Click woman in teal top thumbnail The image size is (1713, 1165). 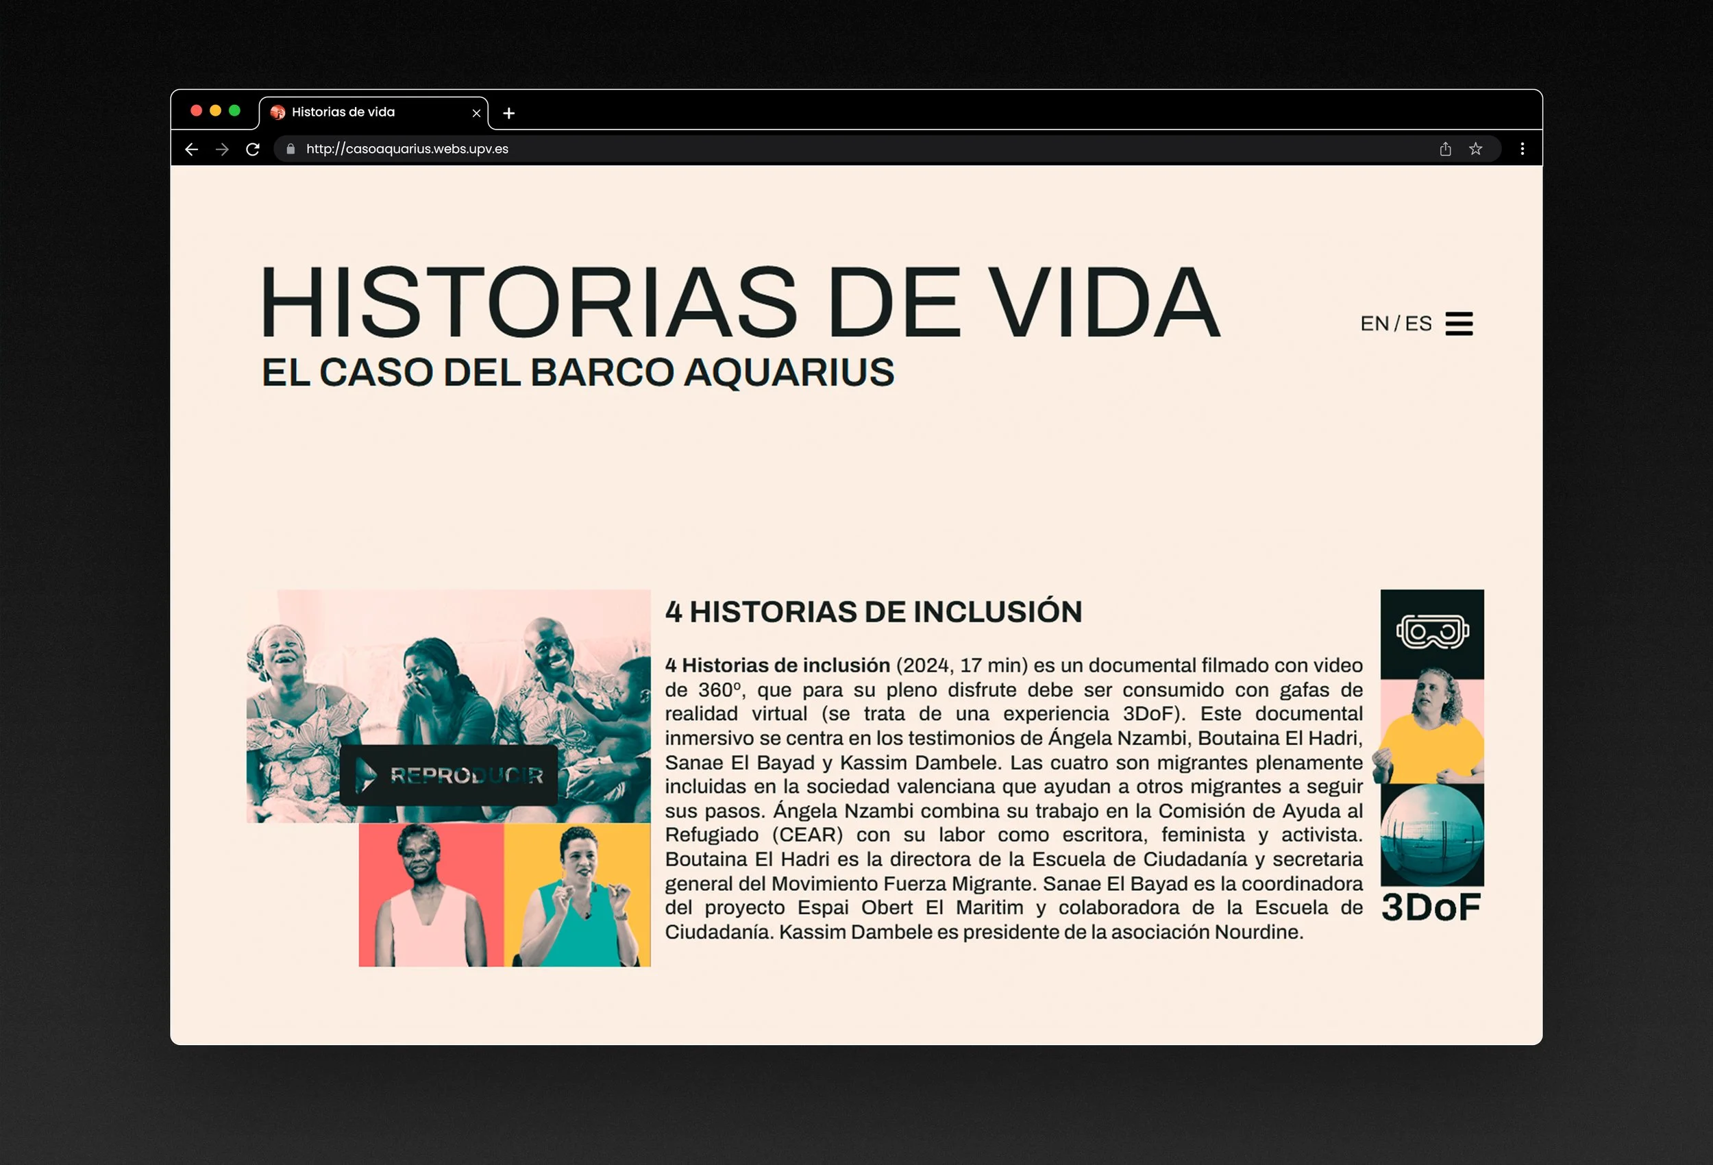[x=577, y=894]
